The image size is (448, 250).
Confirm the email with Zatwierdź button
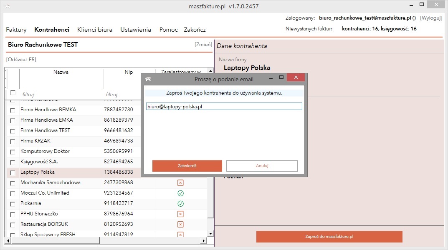187,165
